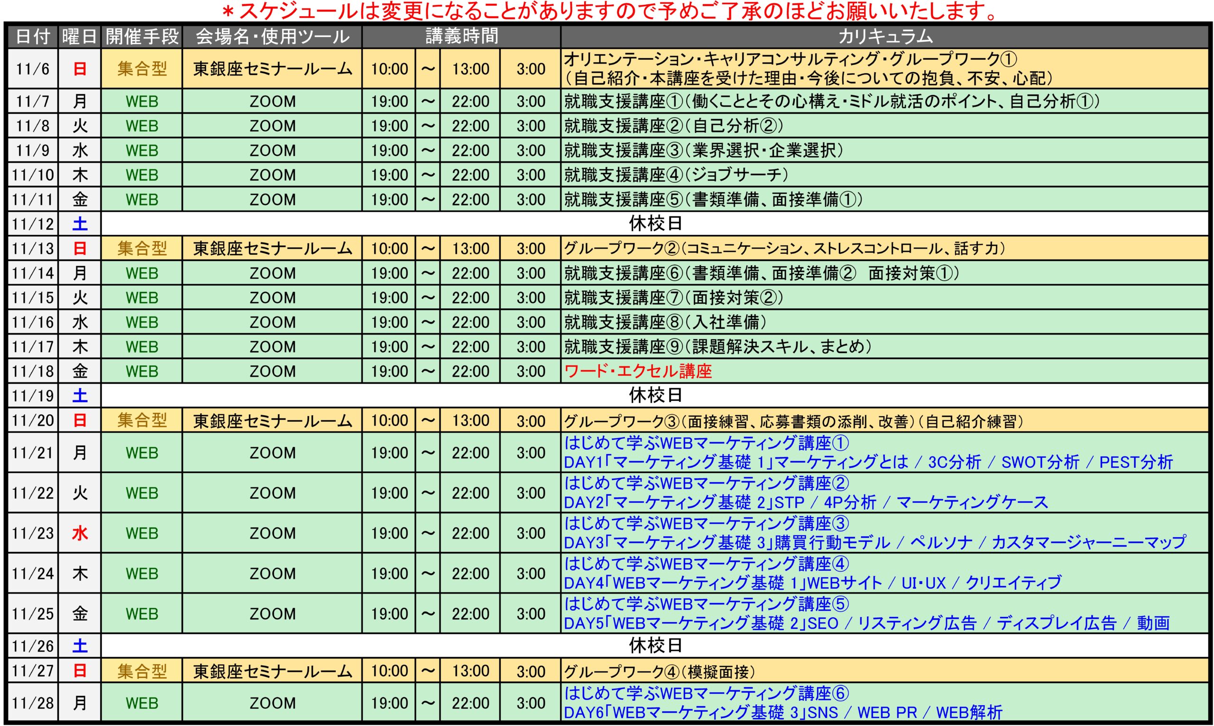Click the WEB cell in the 11/8 row
This screenshot has width=1214, height=726.
(x=142, y=126)
